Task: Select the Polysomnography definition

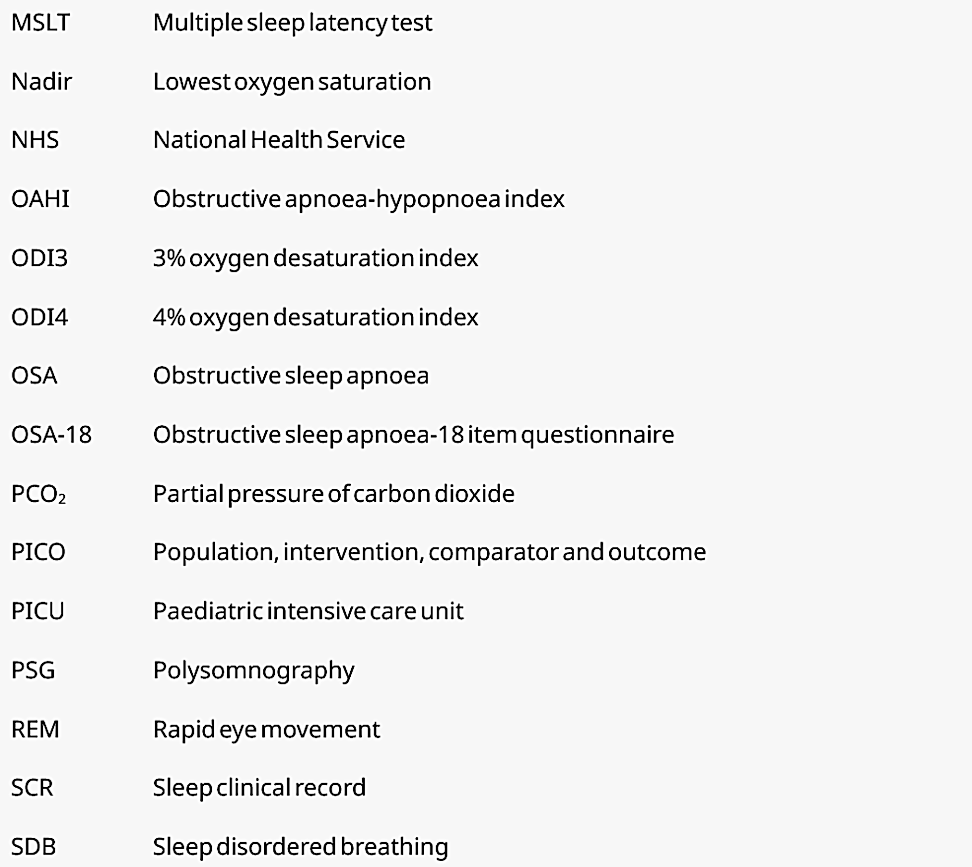Action: (x=254, y=670)
